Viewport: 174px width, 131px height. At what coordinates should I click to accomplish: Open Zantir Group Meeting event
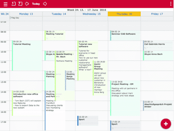point(100,78)
